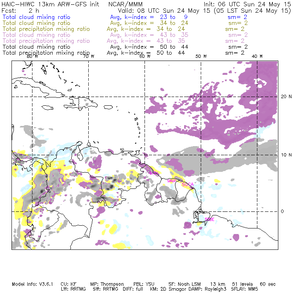Click the title text "HAIC-HIWC 13km ARW-GFS init"

tap(50, 4)
